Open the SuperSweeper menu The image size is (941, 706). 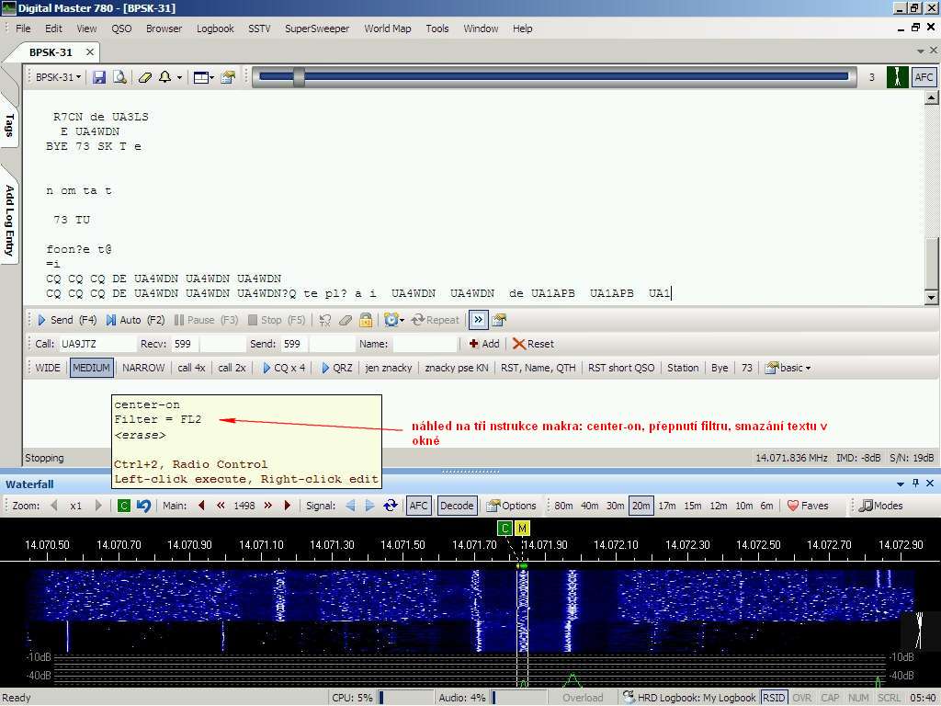coord(317,28)
